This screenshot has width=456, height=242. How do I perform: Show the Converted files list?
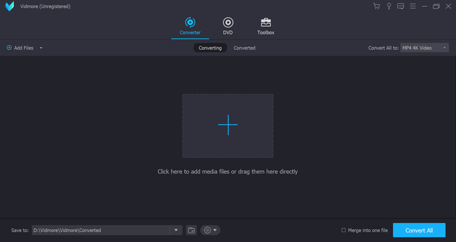tap(244, 48)
